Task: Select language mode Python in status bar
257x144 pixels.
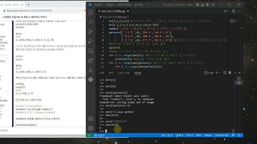Action: (208, 135)
